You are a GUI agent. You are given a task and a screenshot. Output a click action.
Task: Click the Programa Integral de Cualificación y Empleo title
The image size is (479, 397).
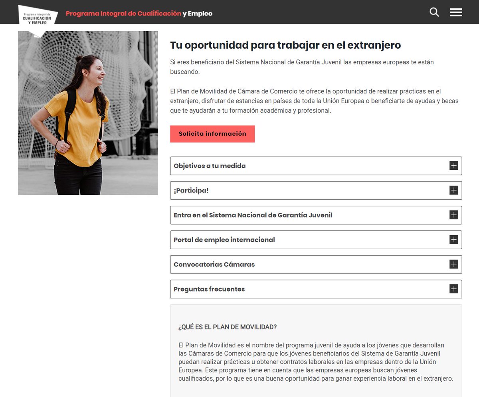[139, 14]
